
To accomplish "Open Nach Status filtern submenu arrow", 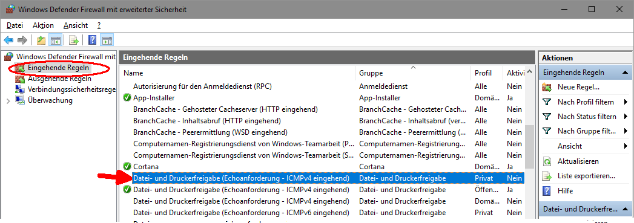I will tap(626, 117).
